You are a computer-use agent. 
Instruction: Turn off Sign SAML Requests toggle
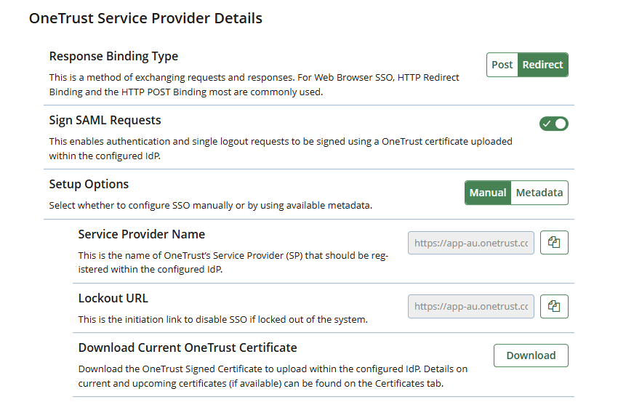point(554,124)
